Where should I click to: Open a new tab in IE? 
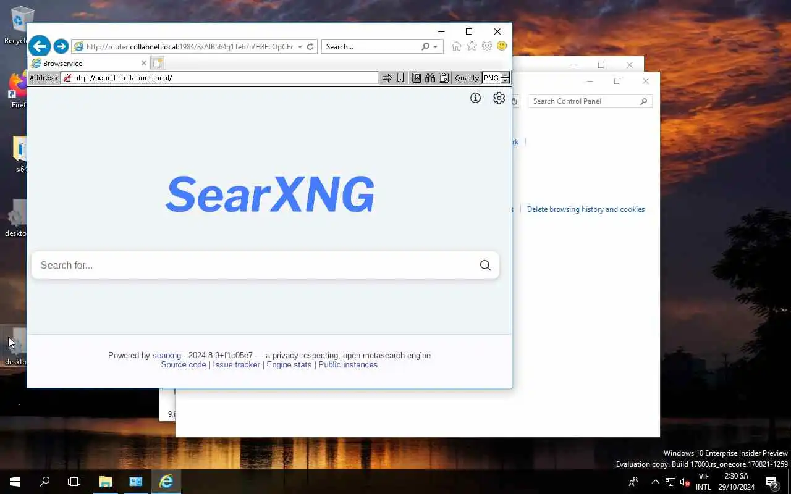(157, 63)
